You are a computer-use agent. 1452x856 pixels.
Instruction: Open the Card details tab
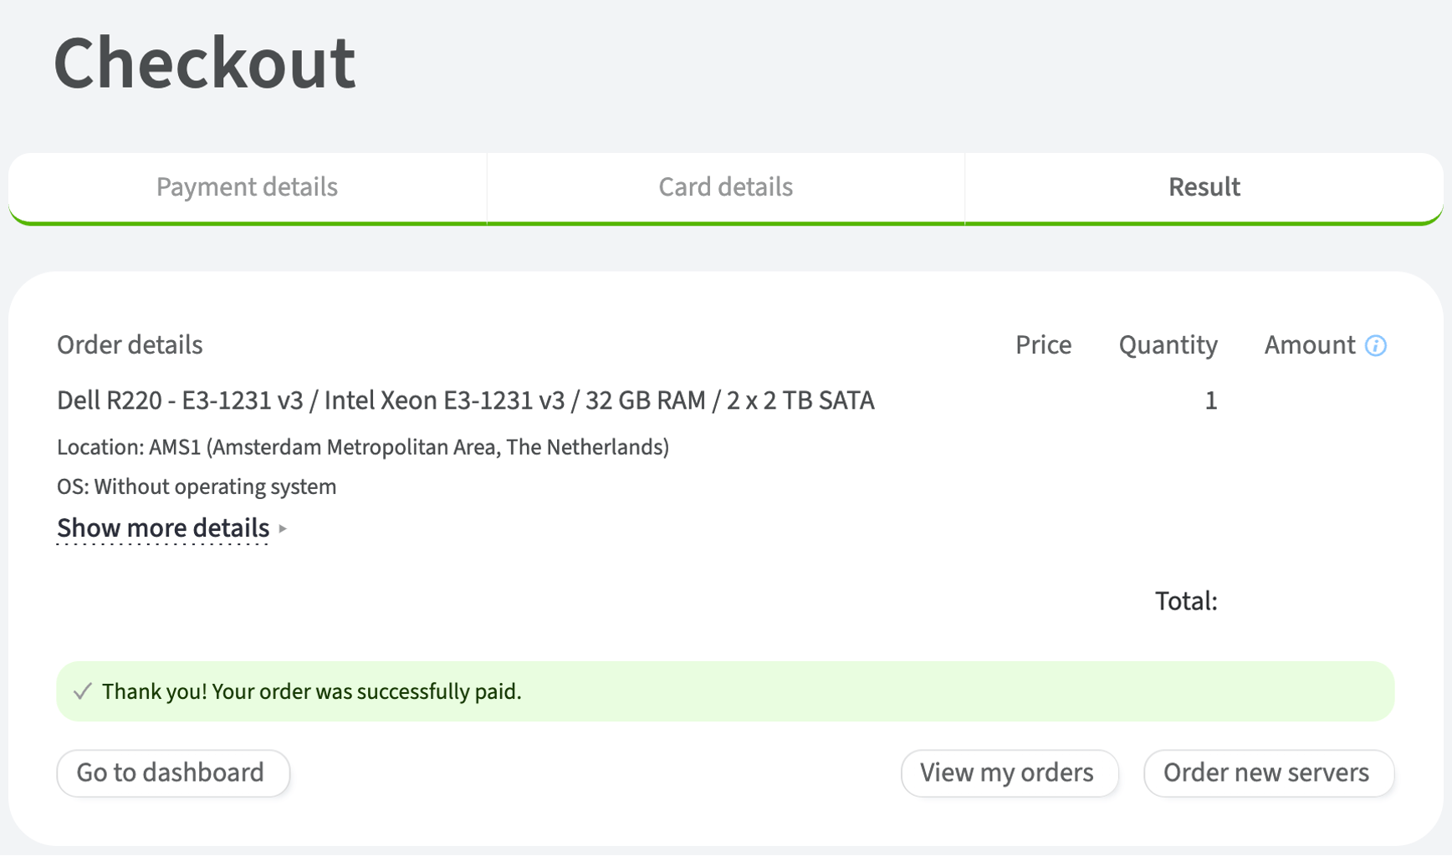(726, 187)
